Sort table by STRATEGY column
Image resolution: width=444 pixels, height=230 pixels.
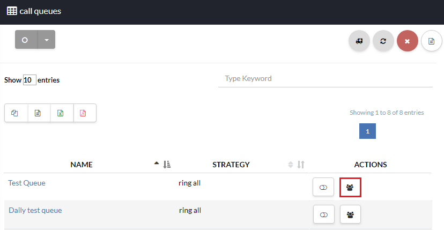coord(231,165)
